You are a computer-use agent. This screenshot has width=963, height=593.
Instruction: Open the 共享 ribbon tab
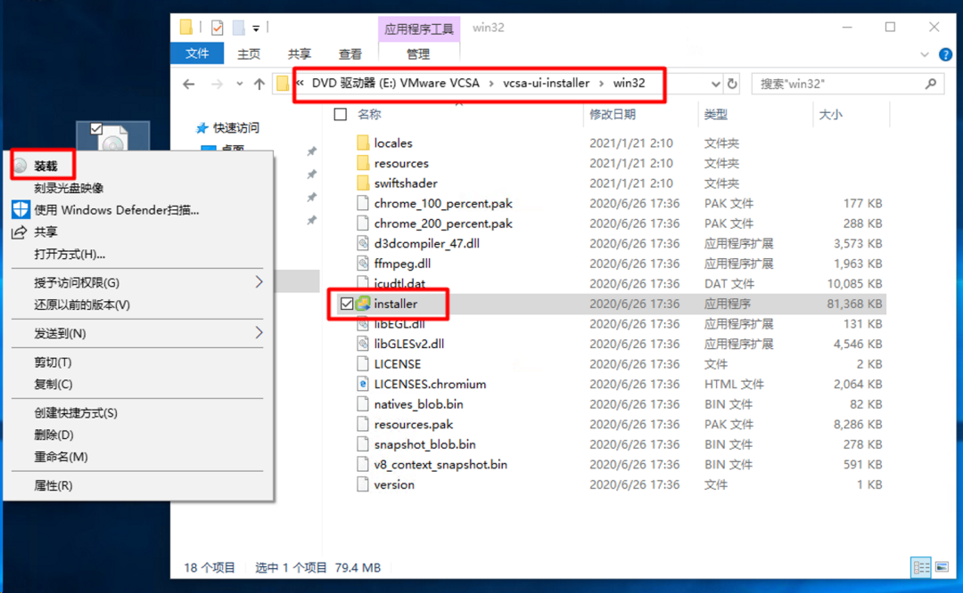point(300,54)
